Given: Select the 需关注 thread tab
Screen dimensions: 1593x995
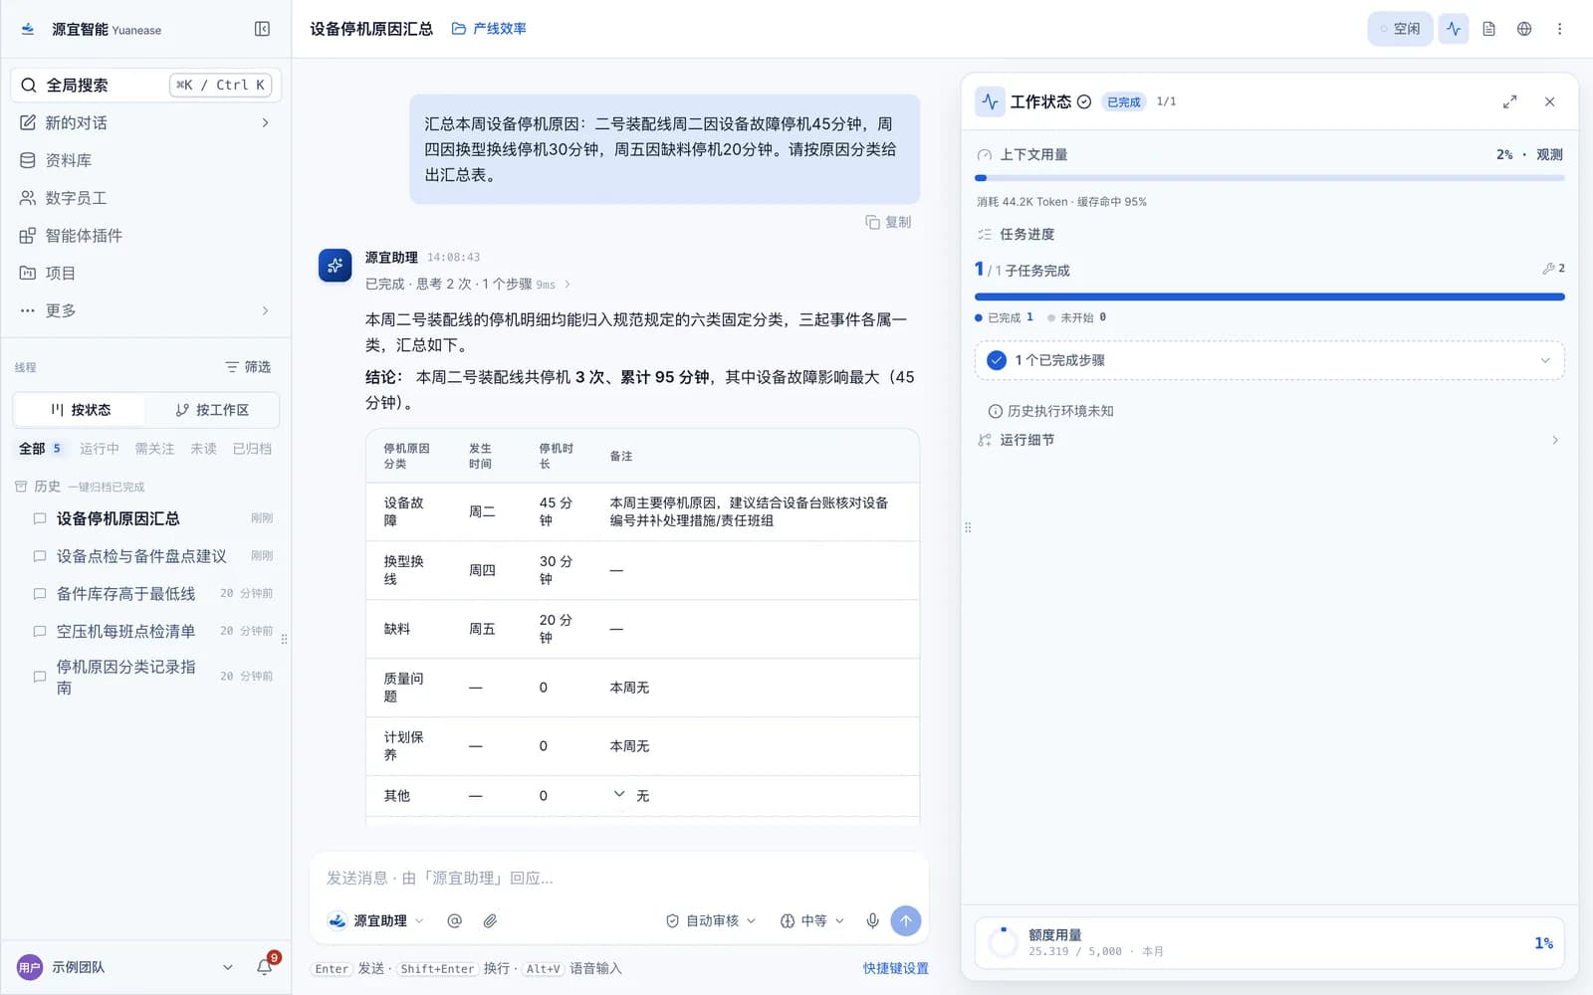Looking at the screenshot, I should (154, 449).
